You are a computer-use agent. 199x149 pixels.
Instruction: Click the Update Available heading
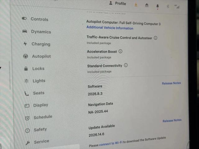[102, 127]
